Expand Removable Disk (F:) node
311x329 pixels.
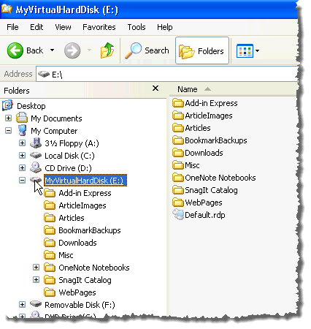22,305
